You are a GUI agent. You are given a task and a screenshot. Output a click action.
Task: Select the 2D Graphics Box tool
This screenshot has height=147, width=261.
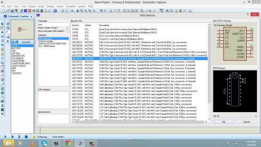(2, 89)
